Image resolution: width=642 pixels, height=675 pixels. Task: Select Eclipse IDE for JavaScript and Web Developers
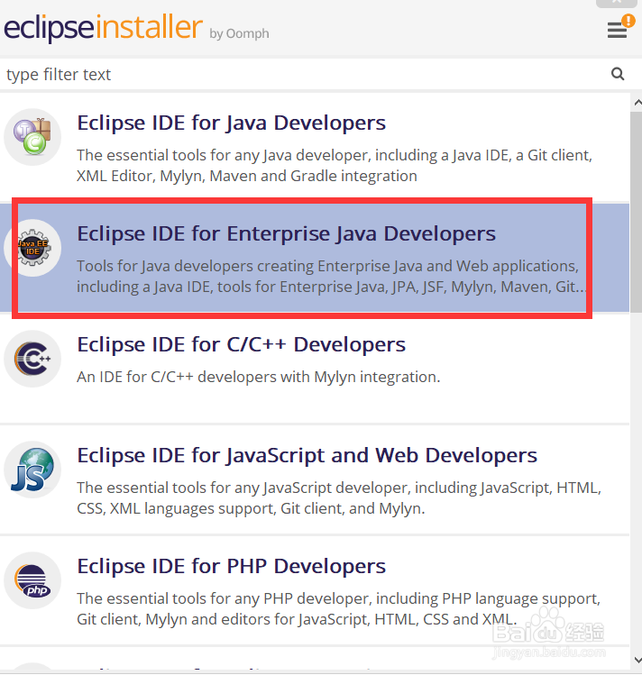click(x=315, y=479)
